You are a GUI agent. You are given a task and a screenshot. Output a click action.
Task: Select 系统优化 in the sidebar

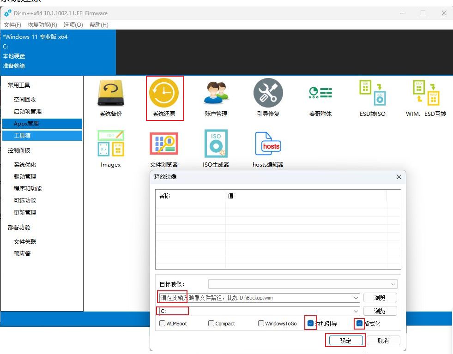[x=25, y=165]
